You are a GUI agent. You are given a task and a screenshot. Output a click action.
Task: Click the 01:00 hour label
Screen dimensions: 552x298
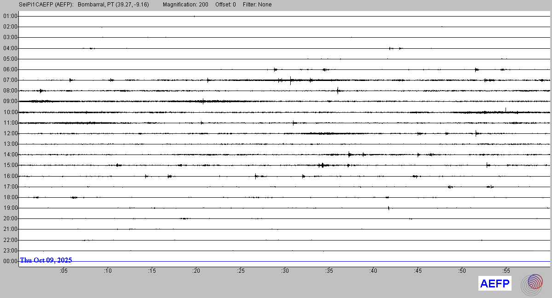[10, 16]
